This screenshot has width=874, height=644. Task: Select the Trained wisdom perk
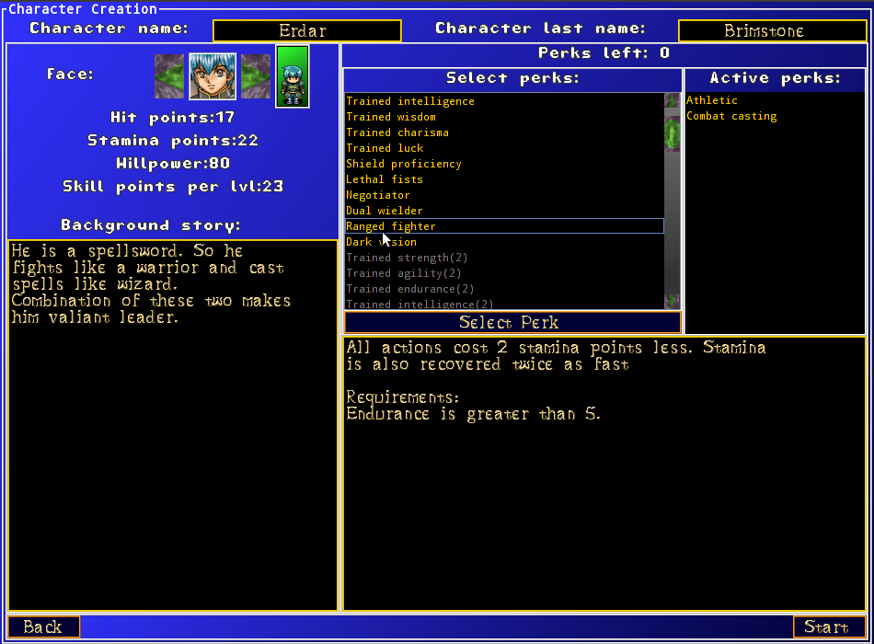pyautogui.click(x=504, y=117)
